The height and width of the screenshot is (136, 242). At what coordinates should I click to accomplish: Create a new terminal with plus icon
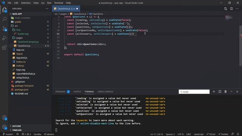(214, 91)
